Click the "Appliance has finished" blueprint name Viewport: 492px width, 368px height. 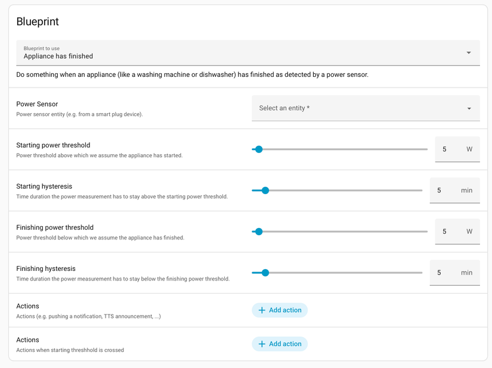(x=57, y=55)
